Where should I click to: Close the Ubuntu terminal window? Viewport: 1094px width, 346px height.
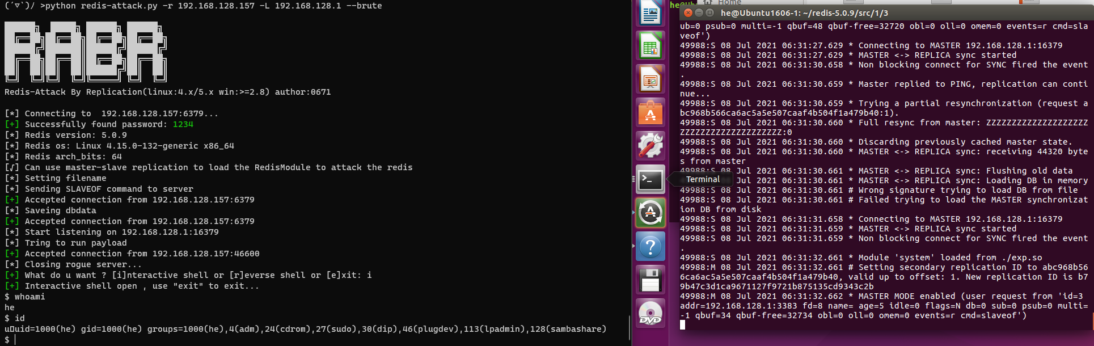688,12
